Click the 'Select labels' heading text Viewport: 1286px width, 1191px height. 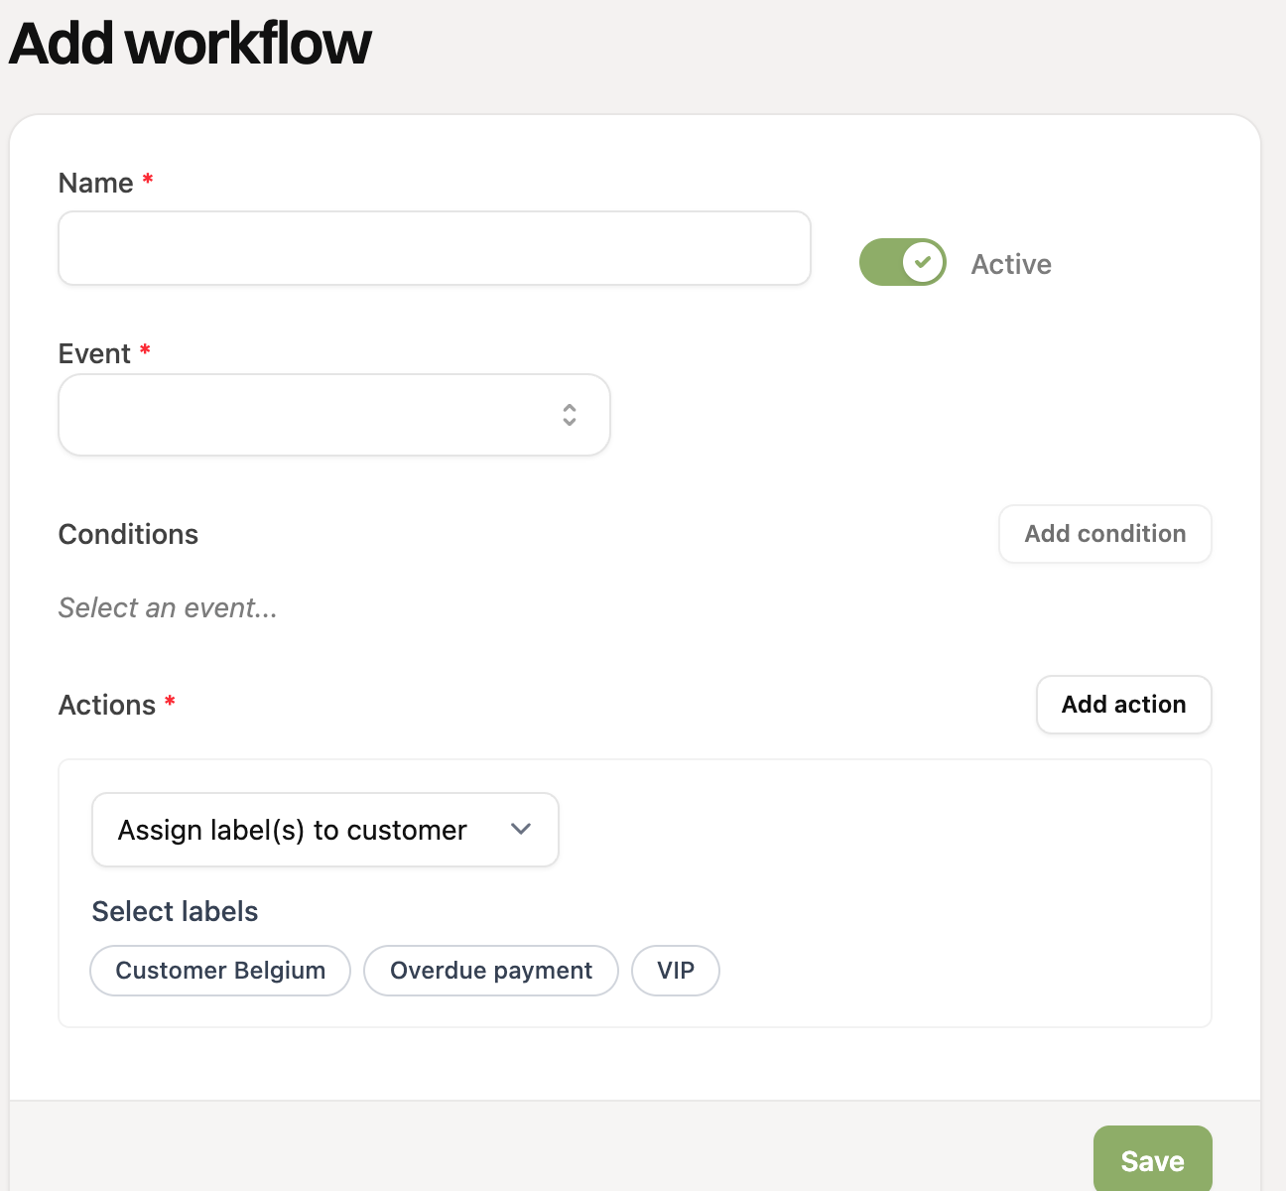point(175,911)
